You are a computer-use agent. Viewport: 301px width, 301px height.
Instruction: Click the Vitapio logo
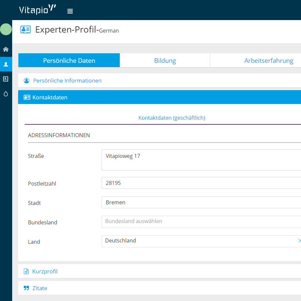(x=38, y=10)
